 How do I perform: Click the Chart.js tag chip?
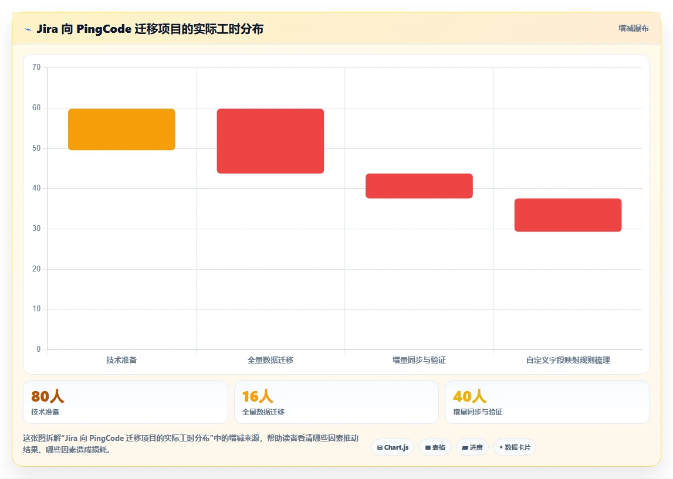[393, 447]
